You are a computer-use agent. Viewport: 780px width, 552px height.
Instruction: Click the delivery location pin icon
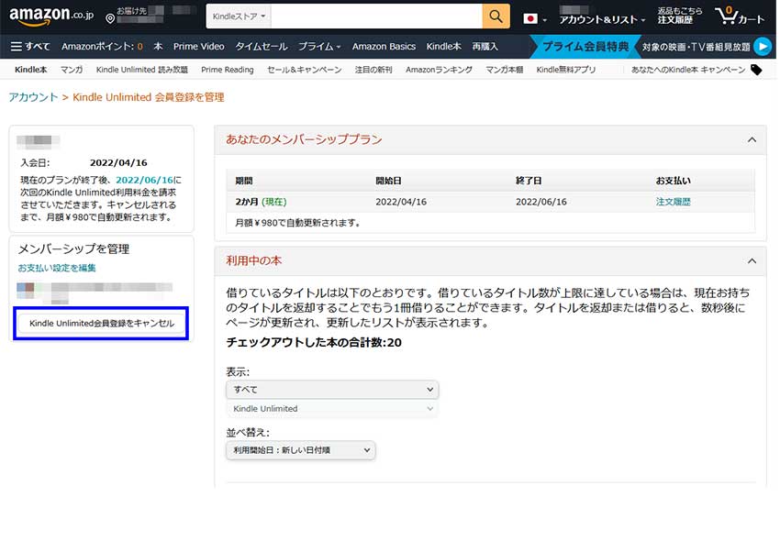[110, 19]
